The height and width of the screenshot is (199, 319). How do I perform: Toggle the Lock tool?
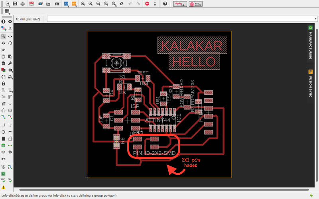4,84
